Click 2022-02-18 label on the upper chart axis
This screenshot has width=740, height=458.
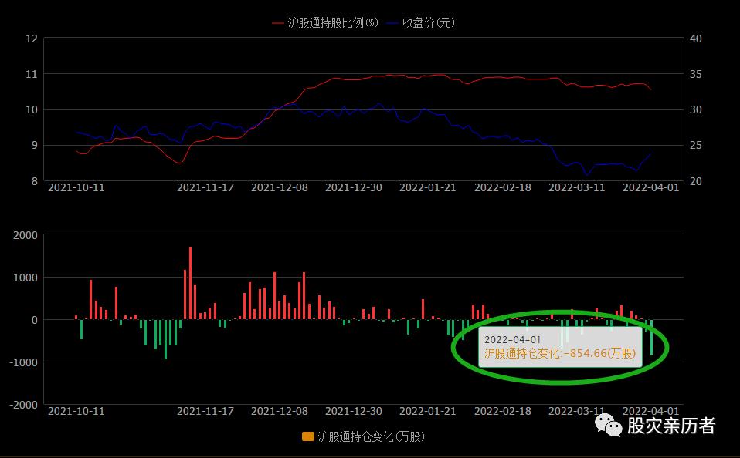pos(502,187)
